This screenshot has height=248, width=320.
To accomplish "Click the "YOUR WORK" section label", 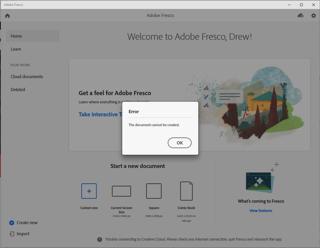I will coord(20,65).
